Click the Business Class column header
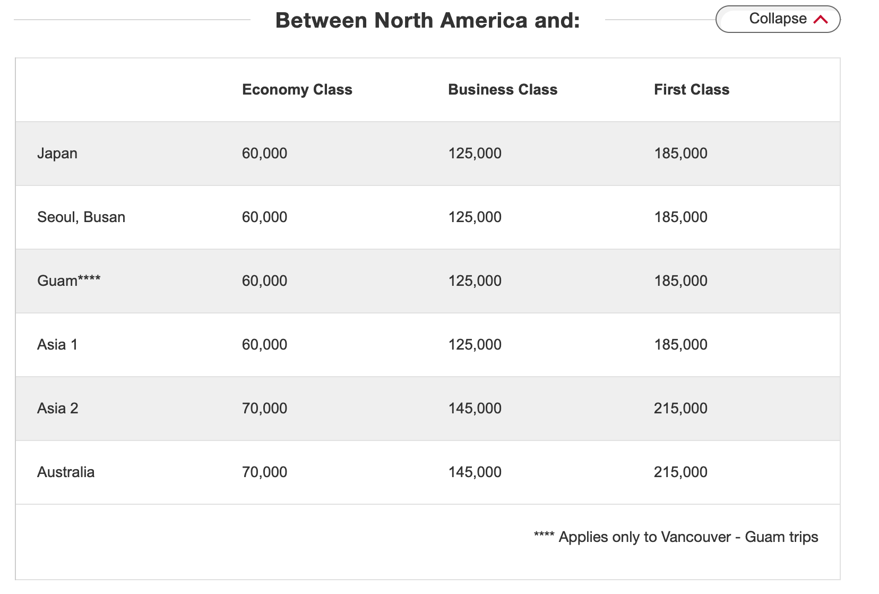Image resolution: width=879 pixels, height=594 pixels. click(502, 90)
